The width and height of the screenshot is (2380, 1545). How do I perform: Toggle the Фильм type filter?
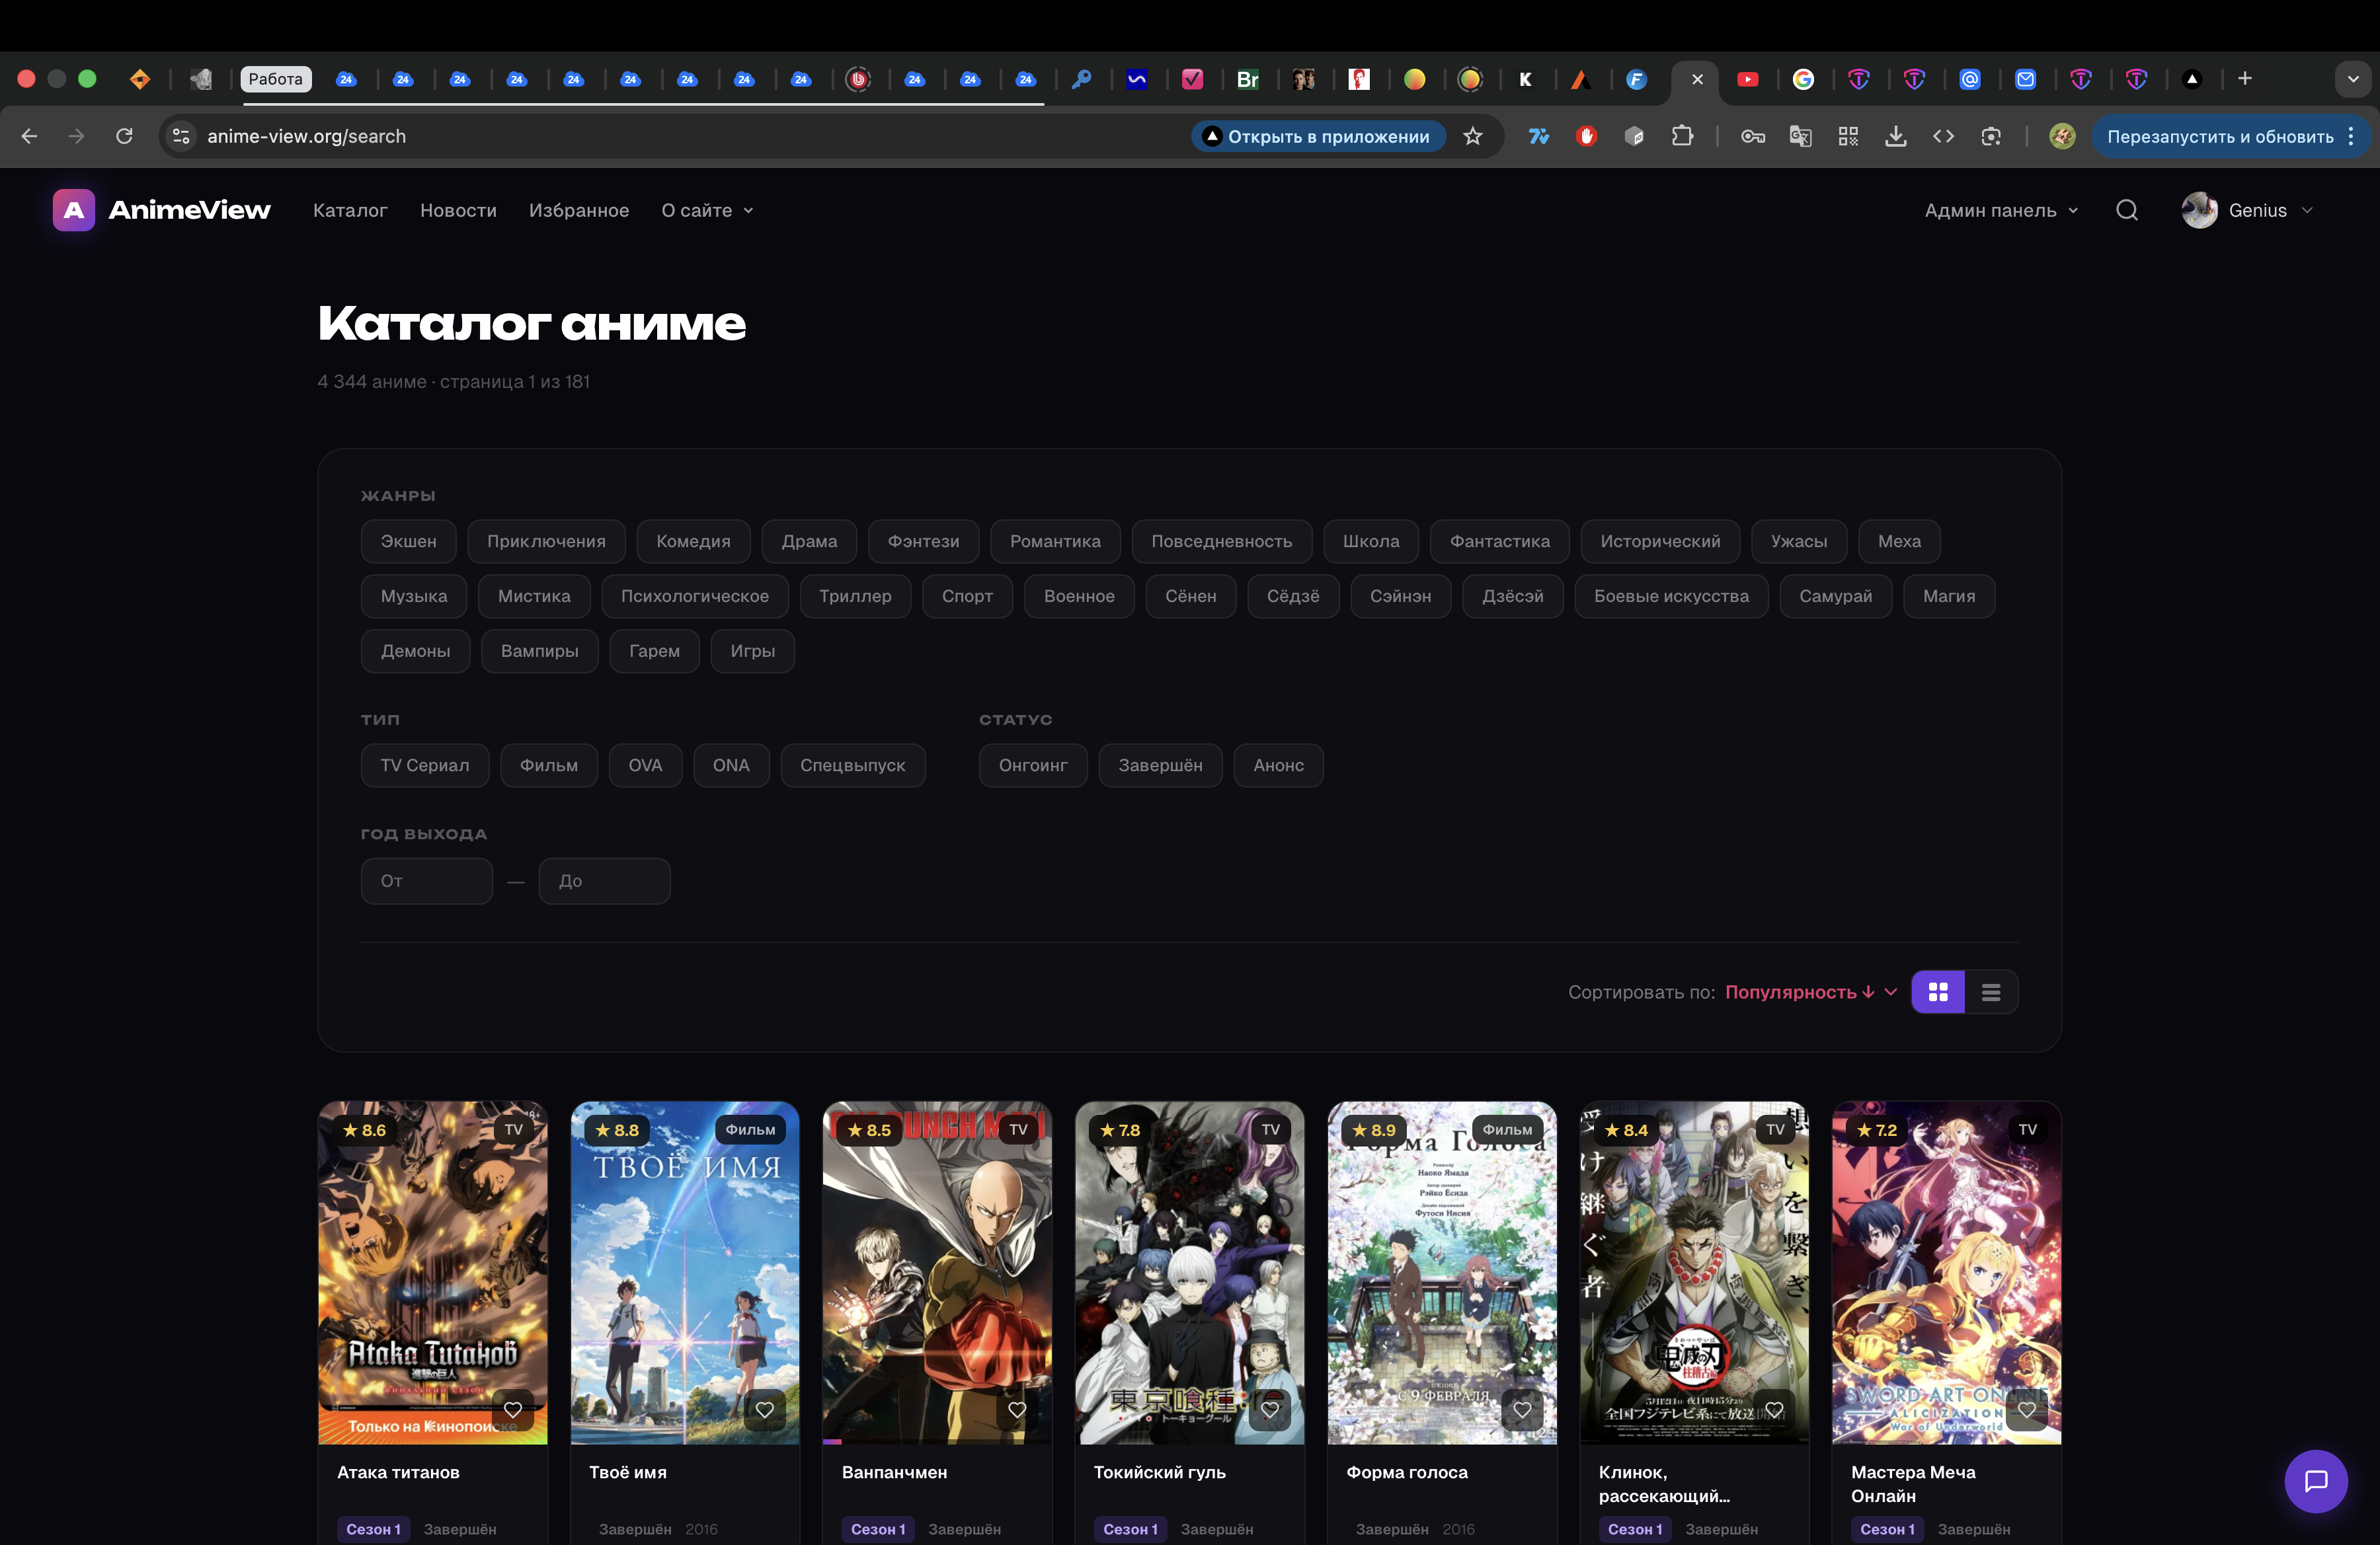(548, 765)
